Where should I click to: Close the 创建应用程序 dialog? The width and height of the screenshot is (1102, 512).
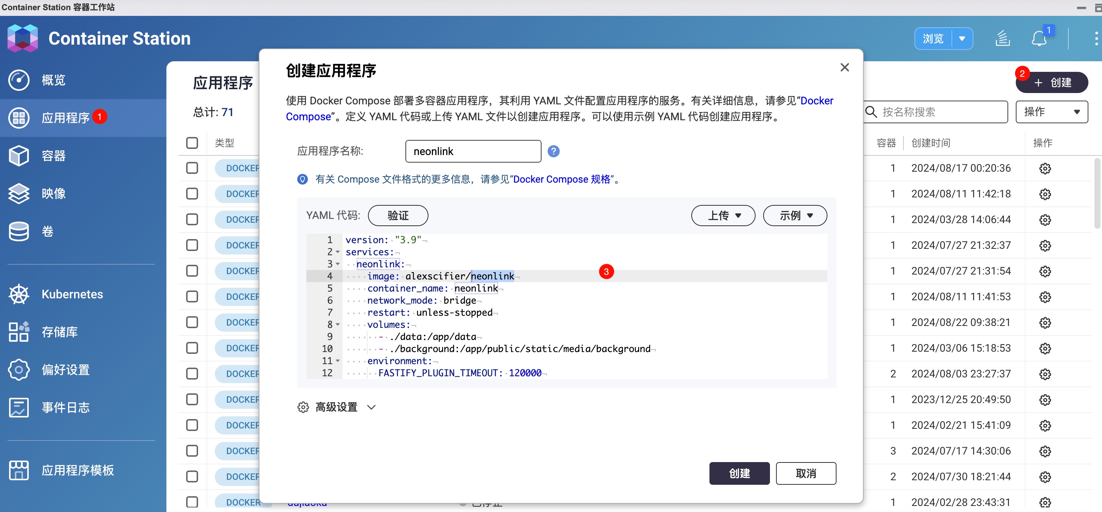pyautogui.click(x=844, y=68)
